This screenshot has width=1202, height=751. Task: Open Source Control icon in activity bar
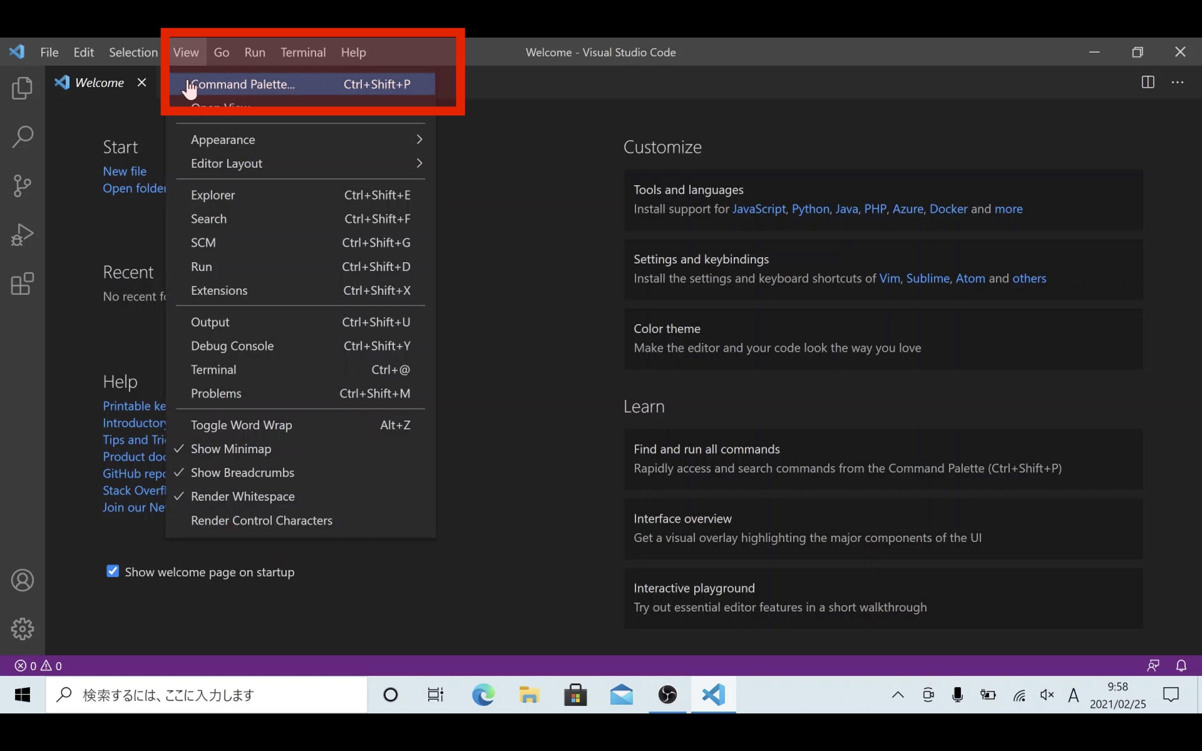coord(22,186)
